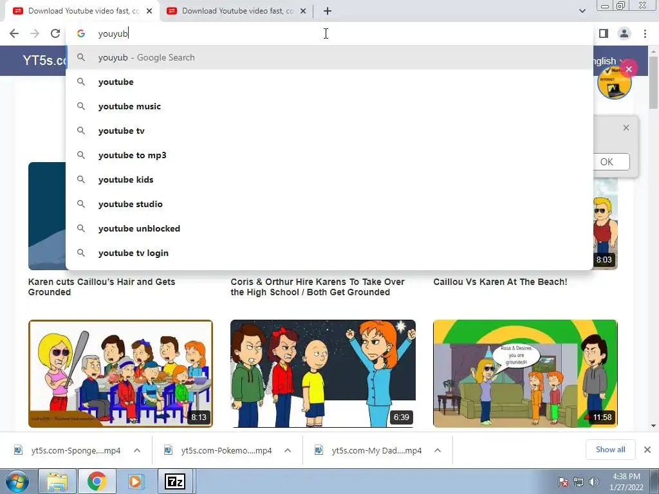Close the second Download Youtube video tab
The image size is (659, 494).
[303, 11]
